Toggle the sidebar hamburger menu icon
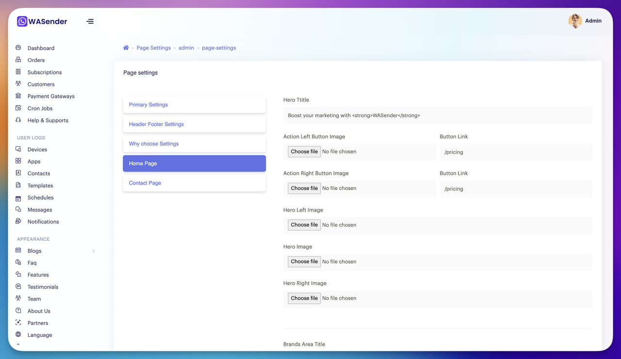621x359 pixels. point(90,21)
